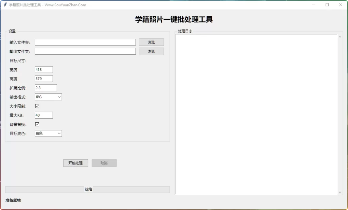Click the chevron arrow on the JPG combo box
The height and width of the screenshot is (210, 348).
click(x=59, y=97)
